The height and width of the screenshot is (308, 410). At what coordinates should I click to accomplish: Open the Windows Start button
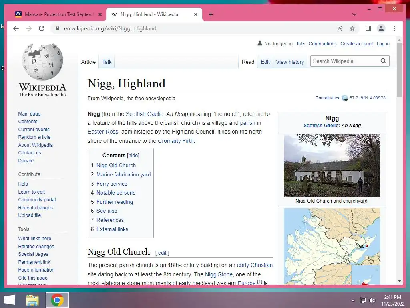click(x=10, y=300)
